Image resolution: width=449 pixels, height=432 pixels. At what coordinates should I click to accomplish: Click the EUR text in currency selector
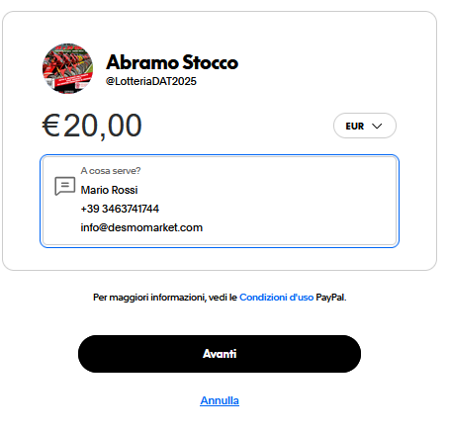pos(355,127)
